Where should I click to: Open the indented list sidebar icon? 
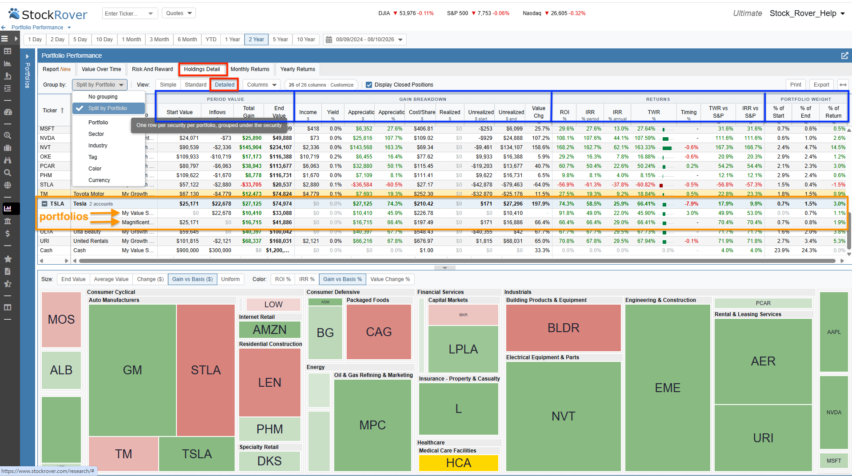pos(8,88)
